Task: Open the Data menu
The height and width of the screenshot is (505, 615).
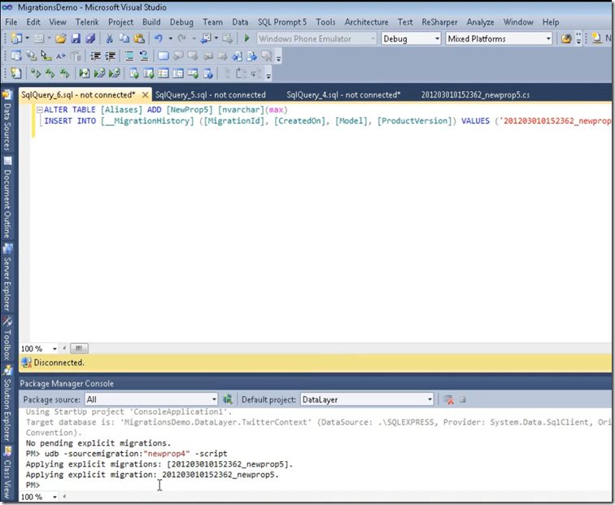Action: [240, 22]
